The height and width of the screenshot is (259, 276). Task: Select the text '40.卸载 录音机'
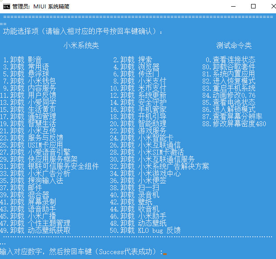pyautogui.click(x=135, y=195)
